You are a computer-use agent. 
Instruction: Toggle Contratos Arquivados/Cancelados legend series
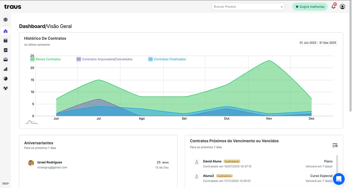tap(104, 59)
